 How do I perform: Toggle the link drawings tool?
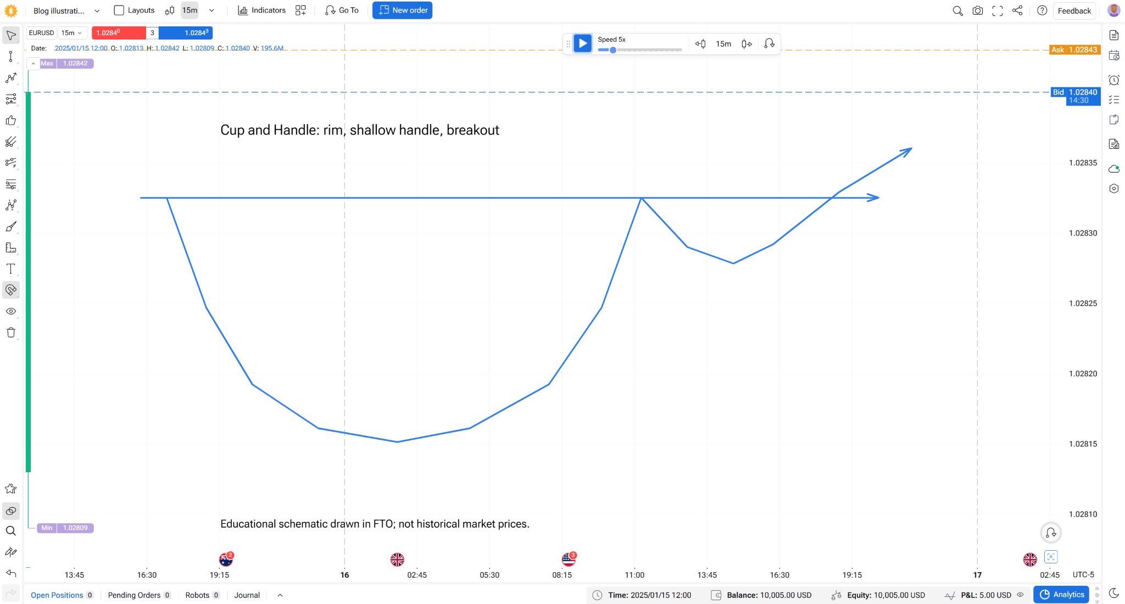[11, 511]
